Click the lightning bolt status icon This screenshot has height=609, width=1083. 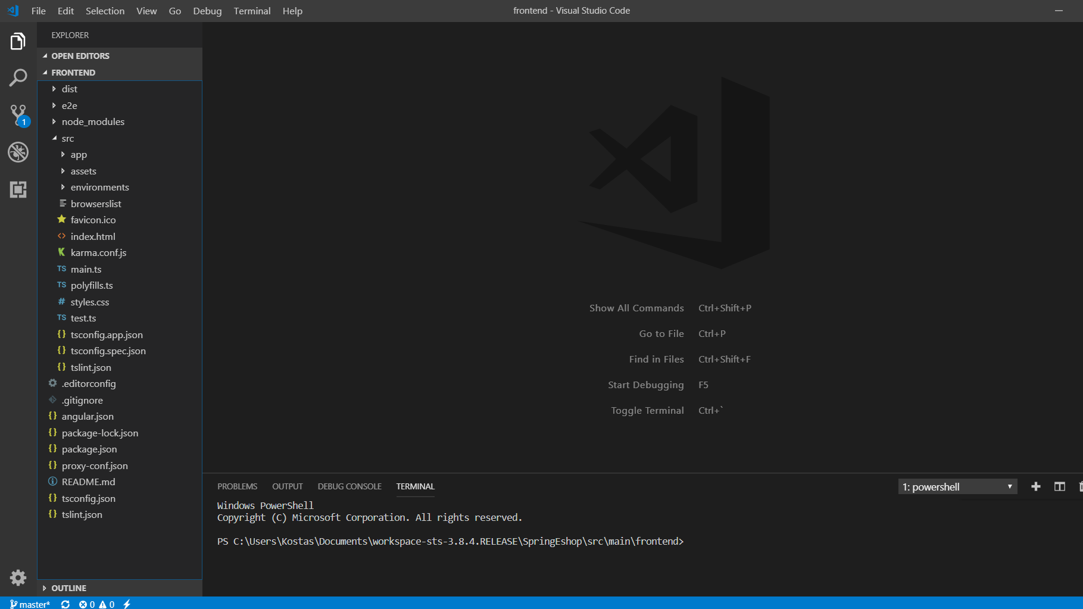[x=127, y=604]
